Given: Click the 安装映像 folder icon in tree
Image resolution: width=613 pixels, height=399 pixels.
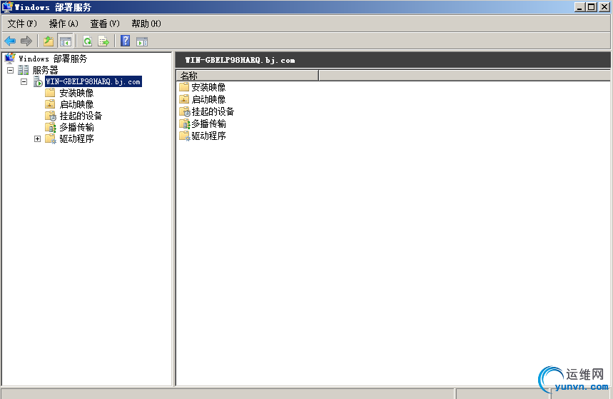Looking at the screenshot, I should point(50,93).
